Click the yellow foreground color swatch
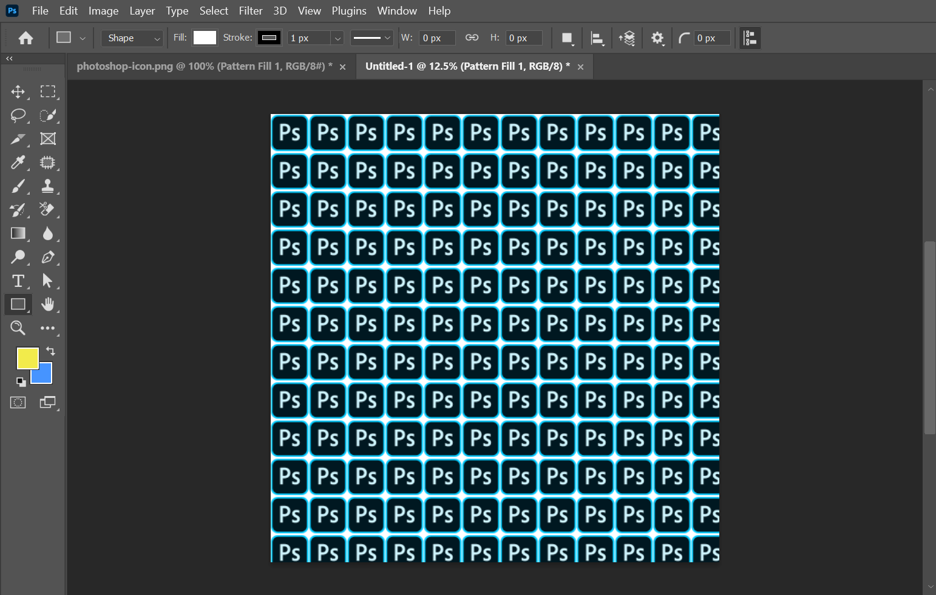The width and height of the screenshot is (936, 595). [26, 357]
